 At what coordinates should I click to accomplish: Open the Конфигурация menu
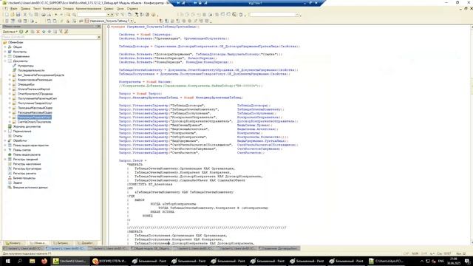click(52, 9)
